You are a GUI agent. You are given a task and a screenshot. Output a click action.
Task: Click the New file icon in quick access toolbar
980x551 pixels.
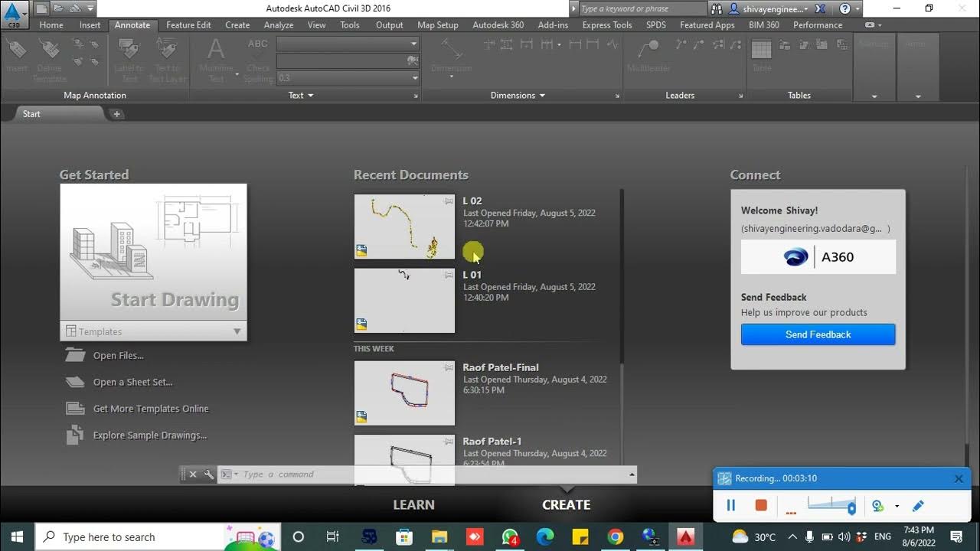pyautogui.click(x=41, y=8)
